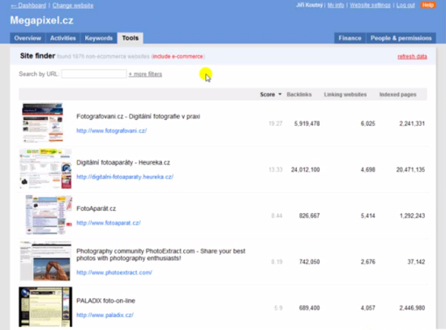This screenshot has height=330, width=446.
Task: Click title Digitální fotoaparáty - Heureka.cz
Action: 123,162
